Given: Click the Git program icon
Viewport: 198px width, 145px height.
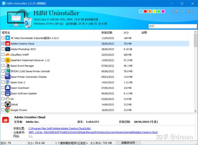Looking at the screenshot, I should [x=8, y=99].
